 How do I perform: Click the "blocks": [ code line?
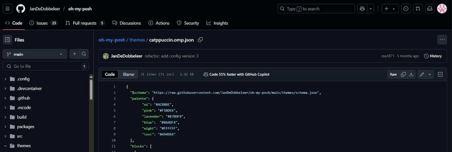point(141,146)
